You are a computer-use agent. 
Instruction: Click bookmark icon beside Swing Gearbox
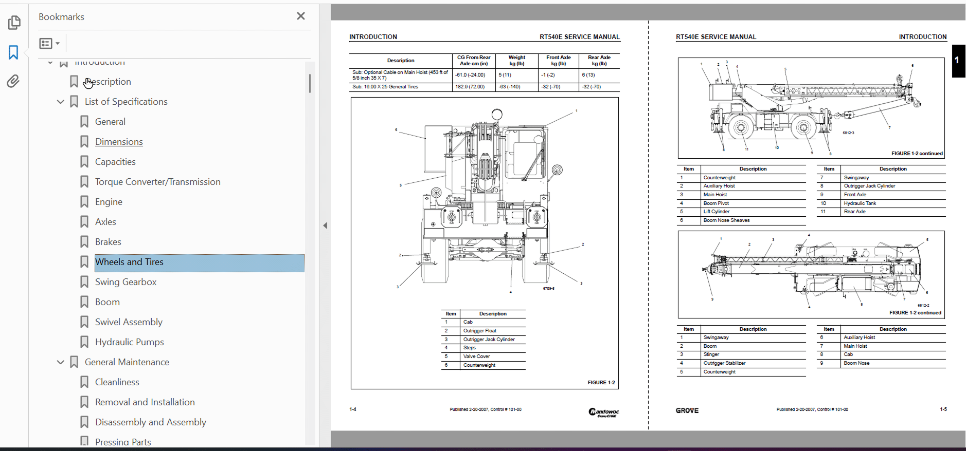tap(84, 282)
